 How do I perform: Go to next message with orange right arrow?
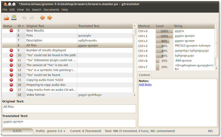[x=50, y=18]
